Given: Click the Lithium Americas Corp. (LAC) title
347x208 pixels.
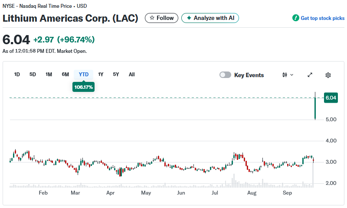Looking at the screenshot, I should (70, 18).
